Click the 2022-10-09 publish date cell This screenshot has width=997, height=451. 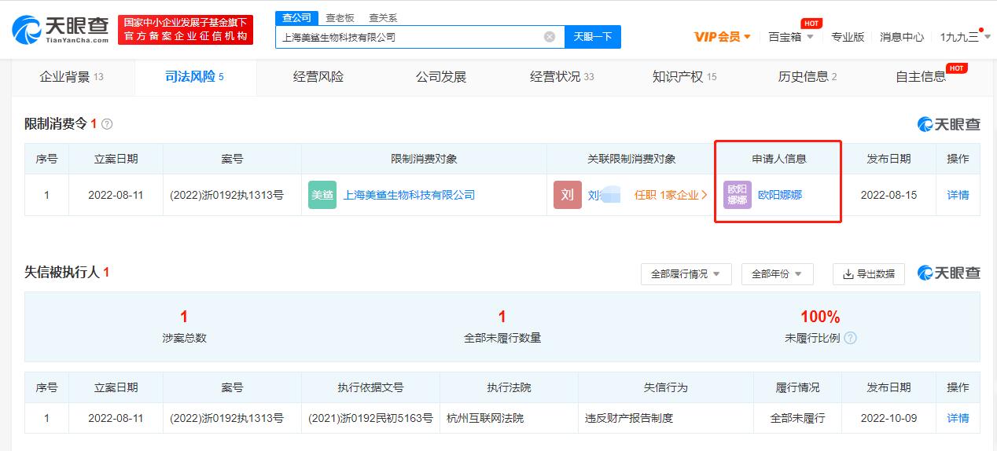tap(888, 418)
